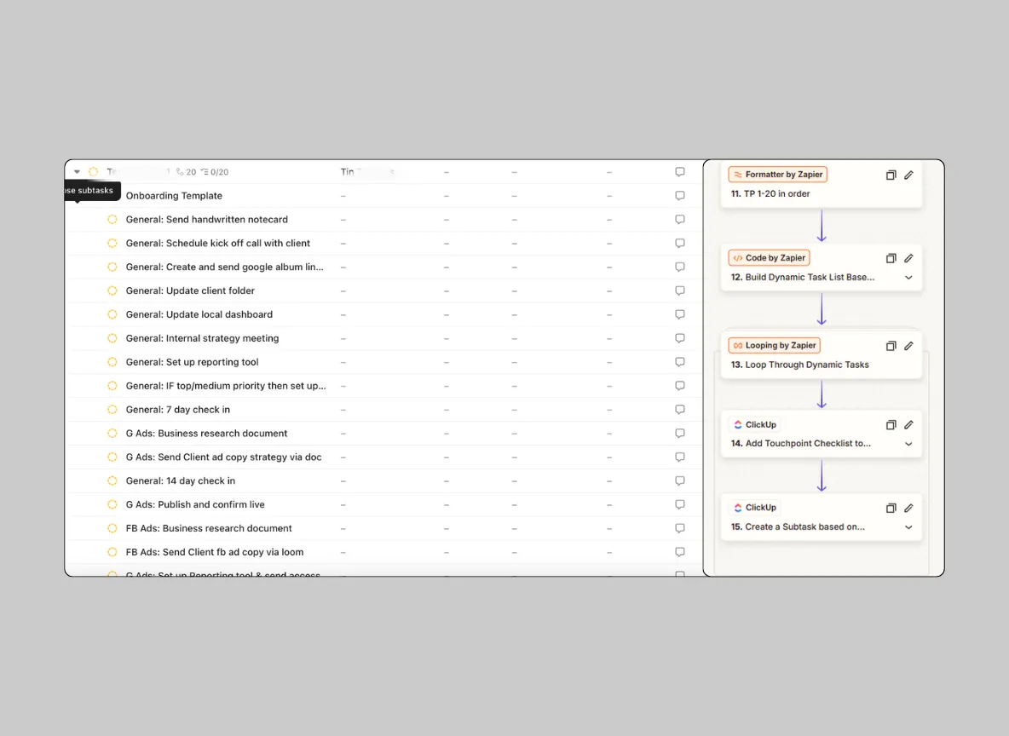Toggle status circle of FB Ads: Business research document
Screen dimensions: 1009x736
(112, 528)
